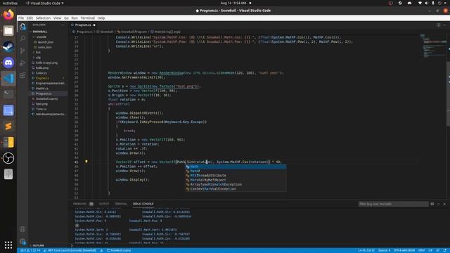Click the Spaces: 4 indentation indicator
Viewport: 450px width, 253px height.
384,250
